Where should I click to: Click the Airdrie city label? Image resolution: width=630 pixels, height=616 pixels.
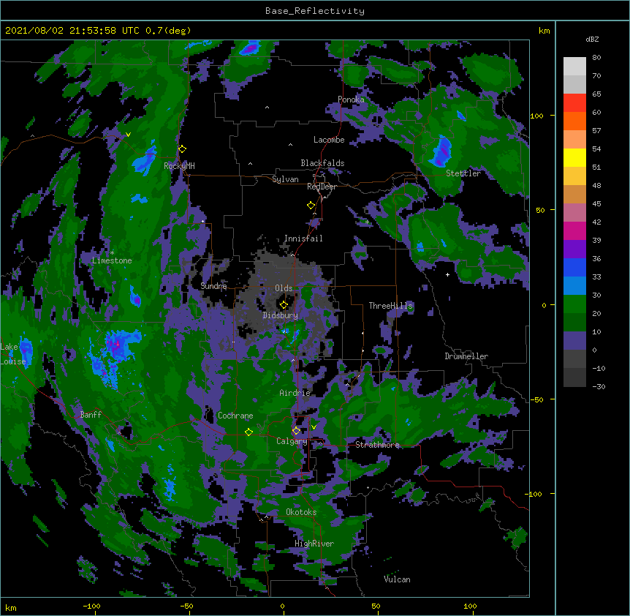pos(295,393)
